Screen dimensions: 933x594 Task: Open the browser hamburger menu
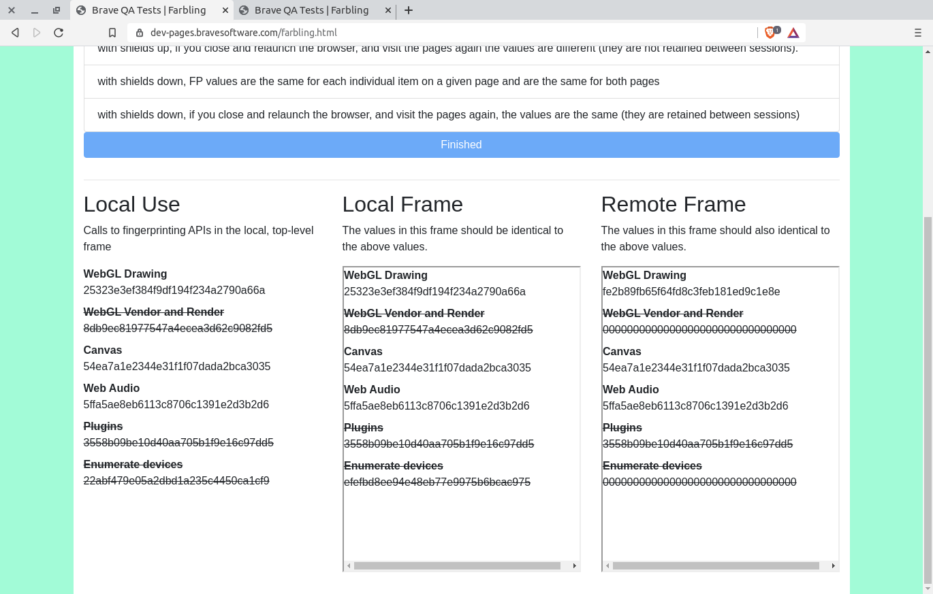click(918, 33)
